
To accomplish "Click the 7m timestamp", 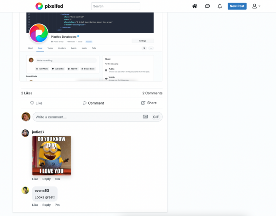I will [x=57, y=205].
